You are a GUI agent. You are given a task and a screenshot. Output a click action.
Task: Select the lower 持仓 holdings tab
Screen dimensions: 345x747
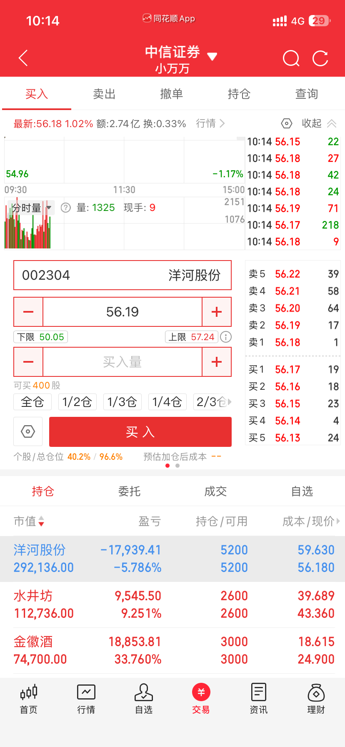coord(43,491)
